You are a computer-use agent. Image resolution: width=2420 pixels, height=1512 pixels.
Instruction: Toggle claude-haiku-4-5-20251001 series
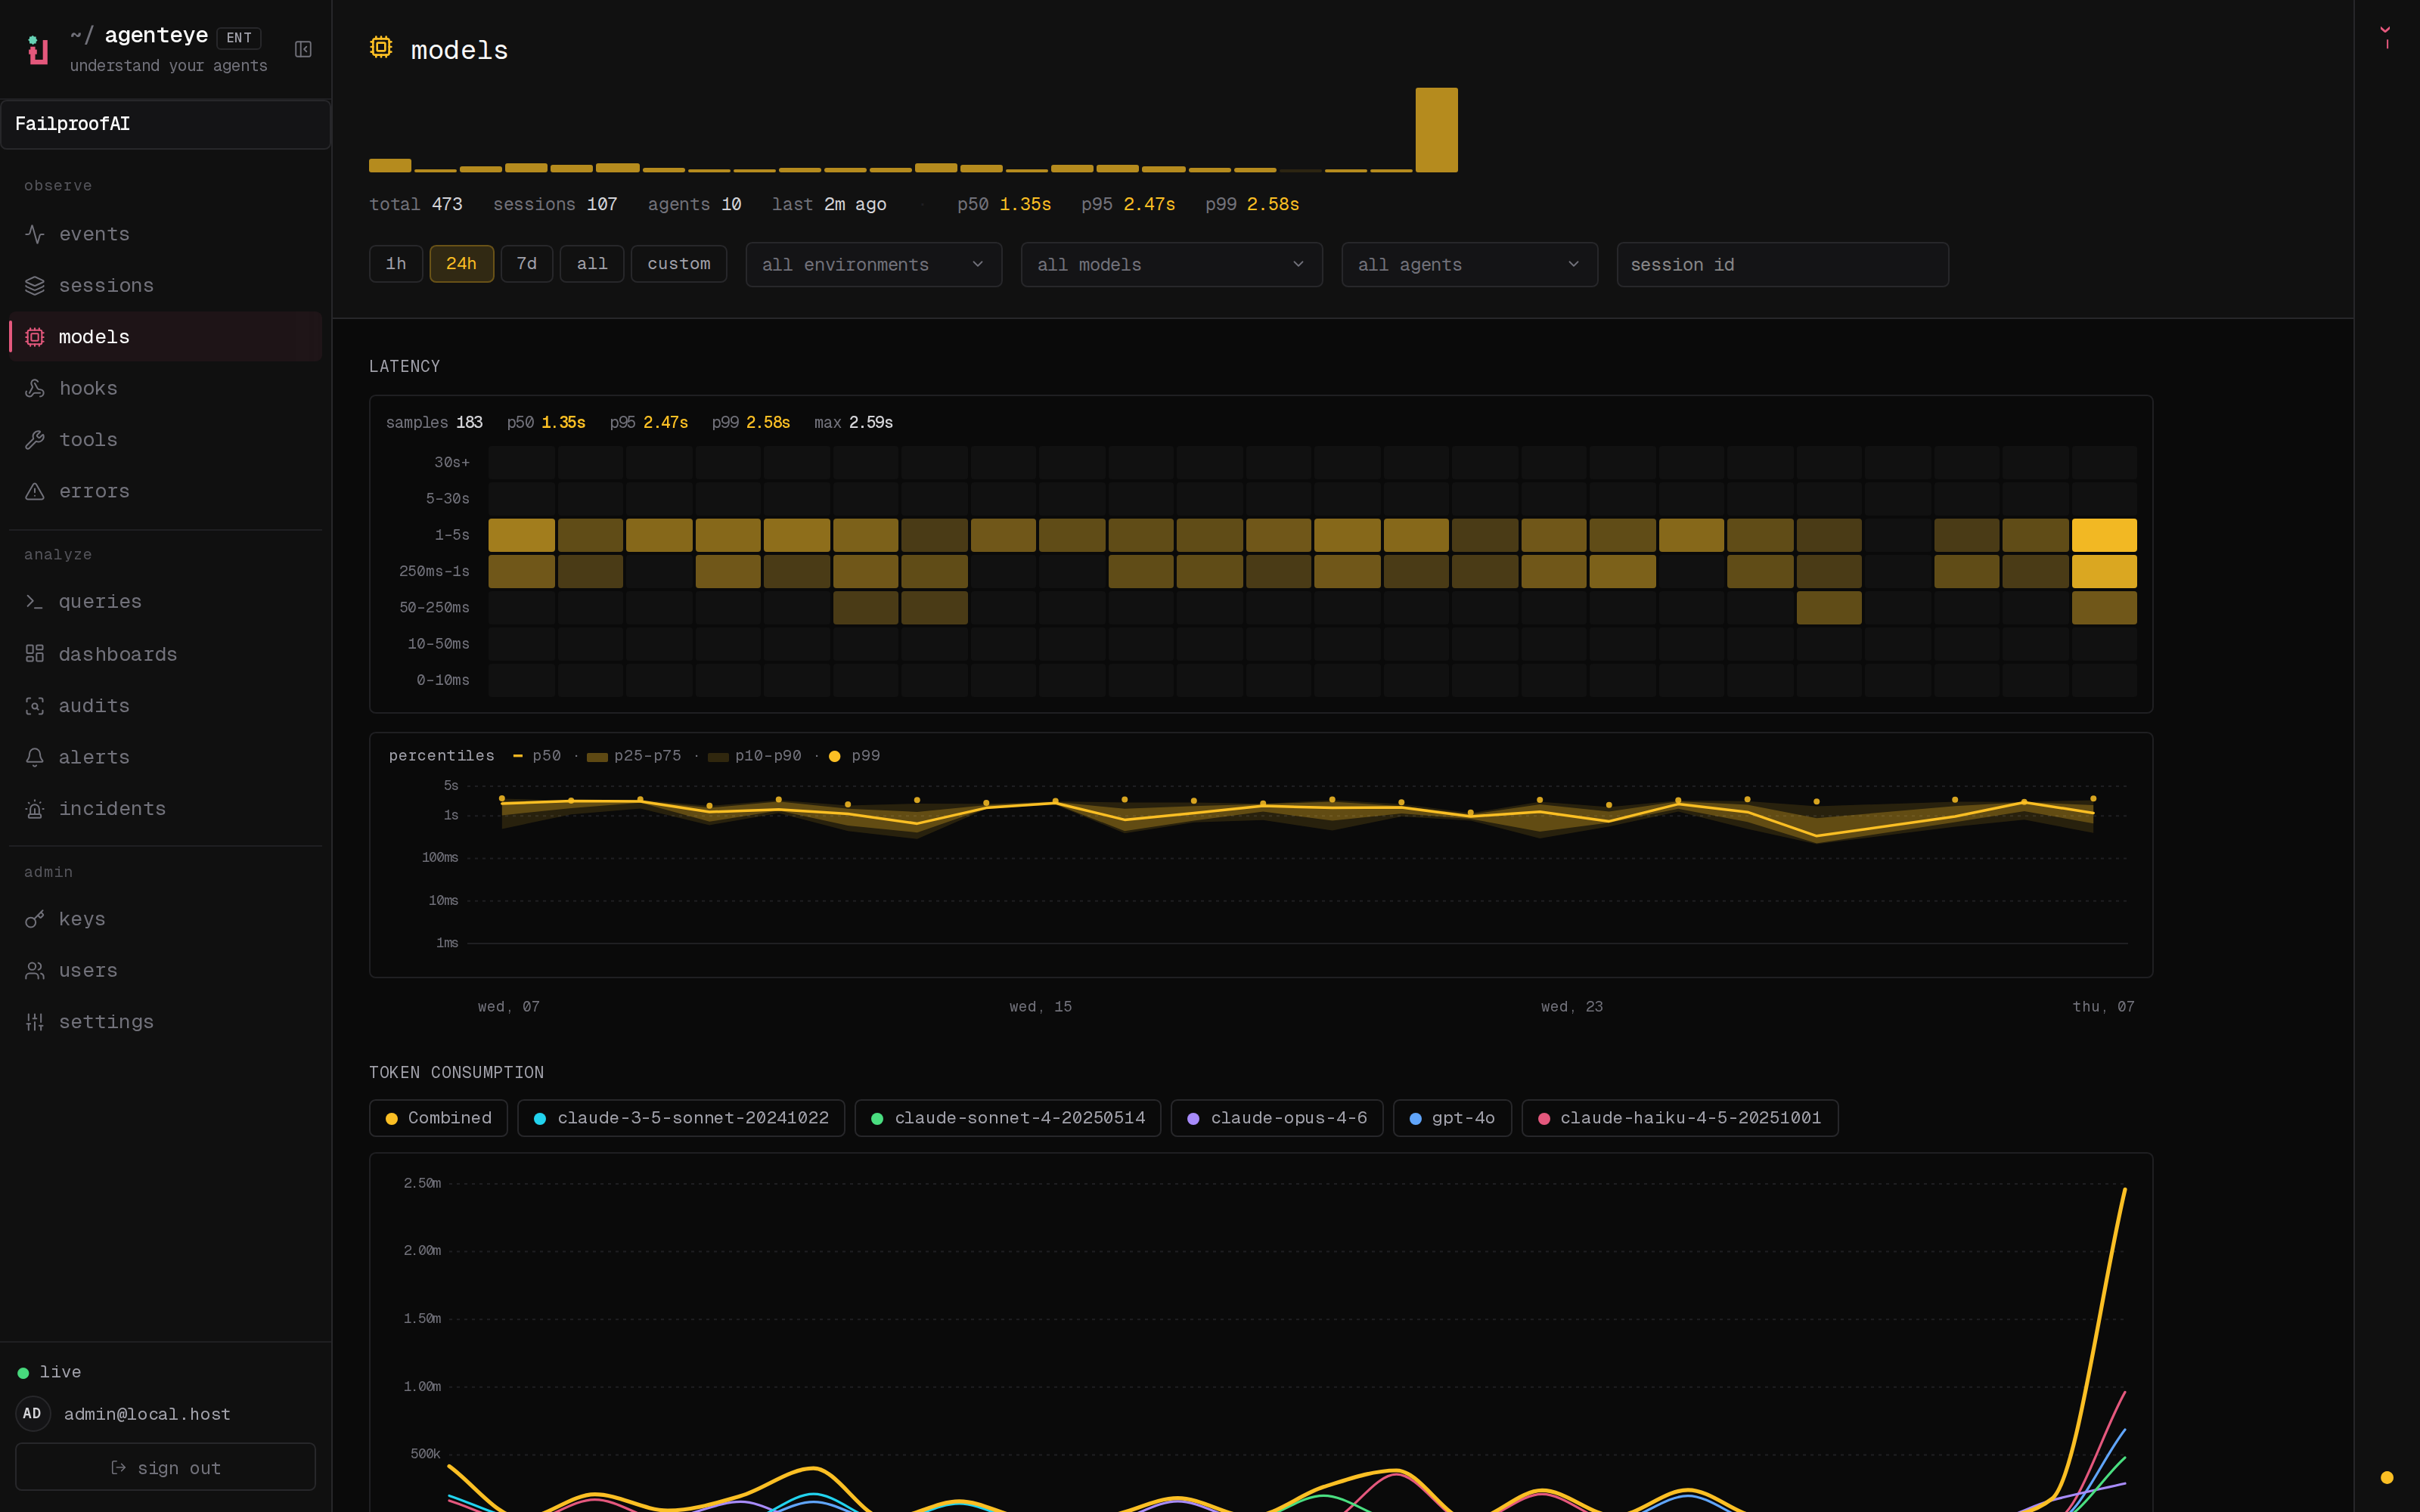click(x=1680, y=1118)
